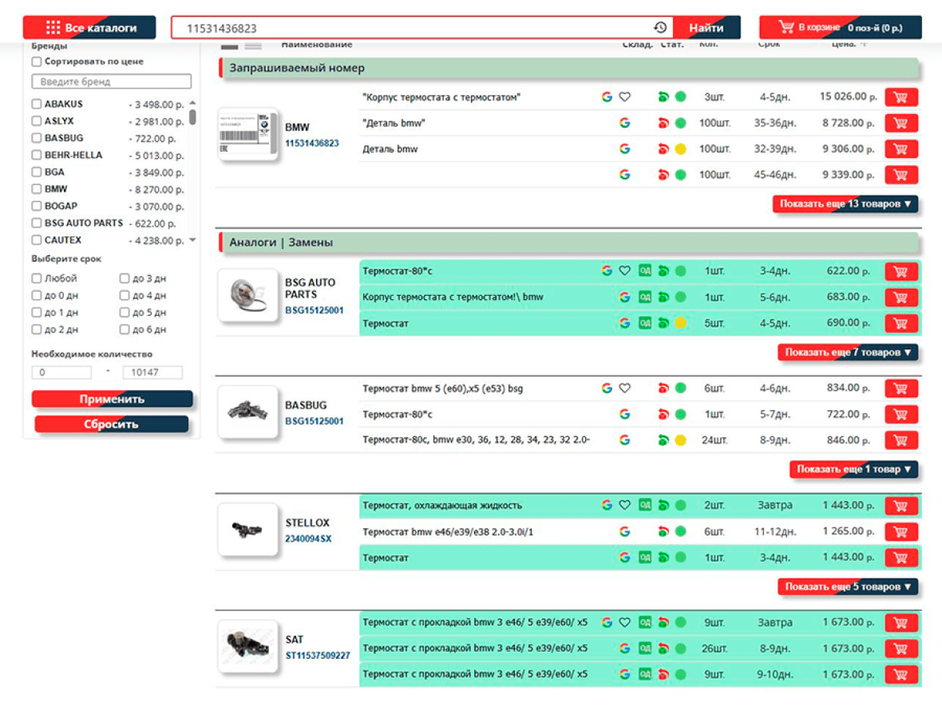
Task: Click green return icon in 846.00 р. row
Action: 663,440
